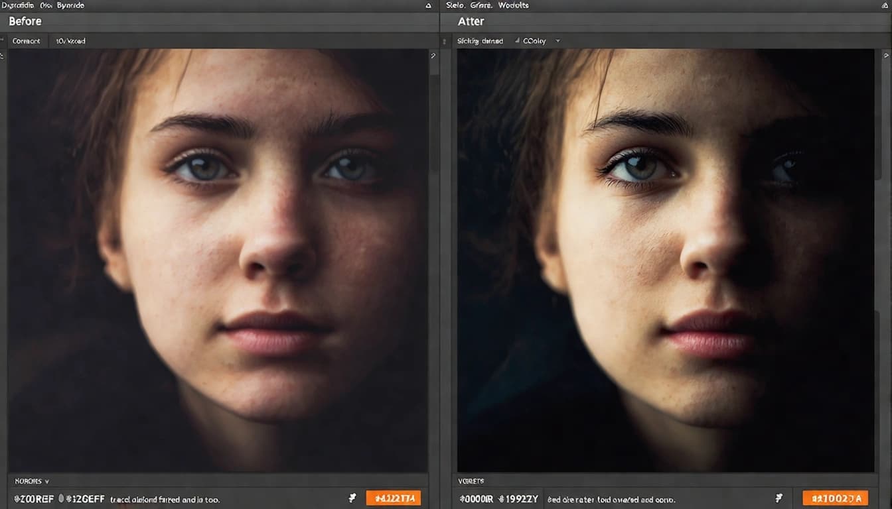This screenshot has width=892, height=509.
Task: Open the COoley dropdown arrow in After panel
Action: [x=557, y=41]
